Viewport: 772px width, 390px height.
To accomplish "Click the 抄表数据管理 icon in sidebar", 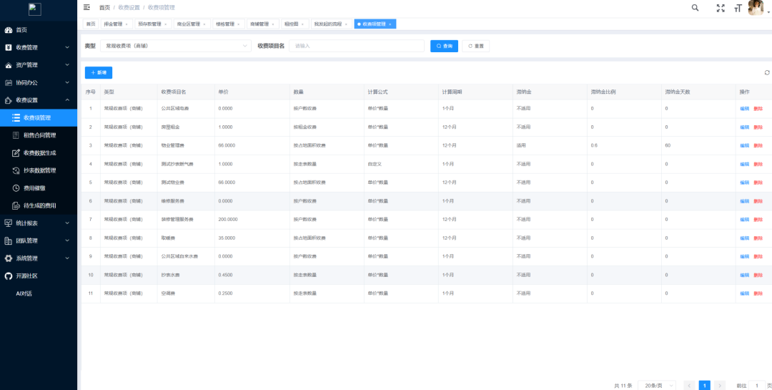I will (16, 170).
